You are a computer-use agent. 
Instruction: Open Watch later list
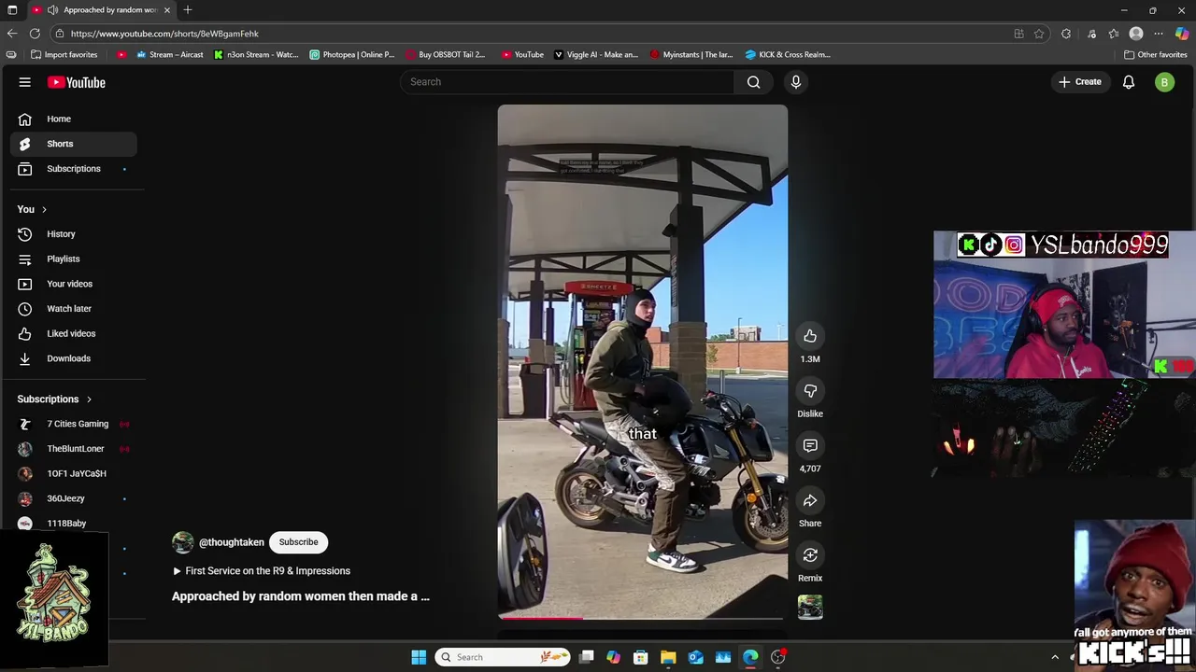click(73, 309)
